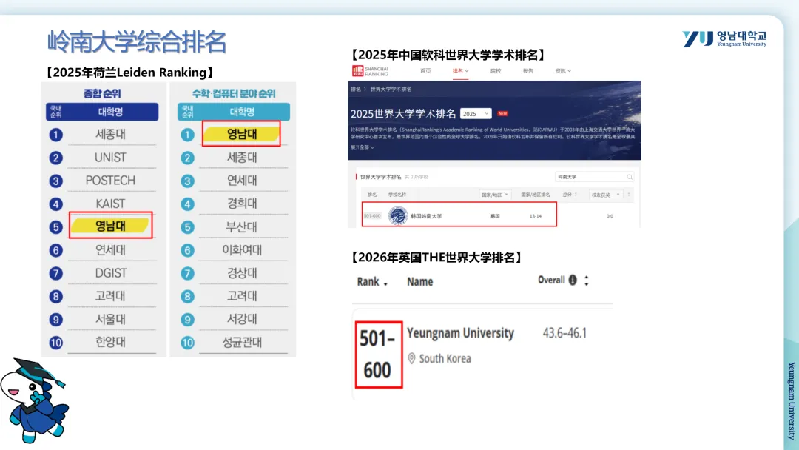
Task: Select highlighted 영남대 in the 종합 순위 list
Action: [x=110, y=226]
